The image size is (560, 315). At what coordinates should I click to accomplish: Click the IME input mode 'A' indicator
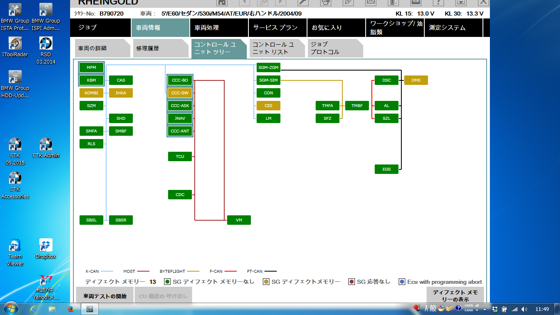[426, 309]
